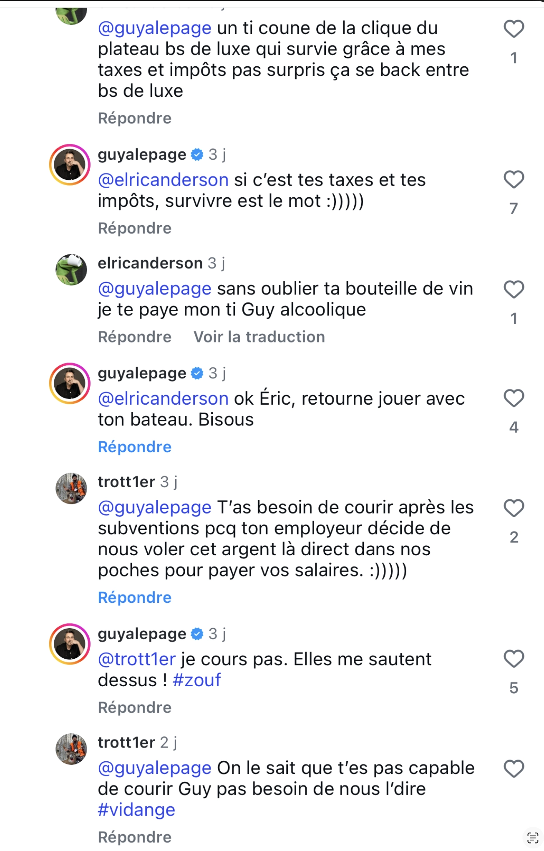The height and width of the screenshot is (851, 544).
Task: Open the live text scan icon
Action: (533, 837)
